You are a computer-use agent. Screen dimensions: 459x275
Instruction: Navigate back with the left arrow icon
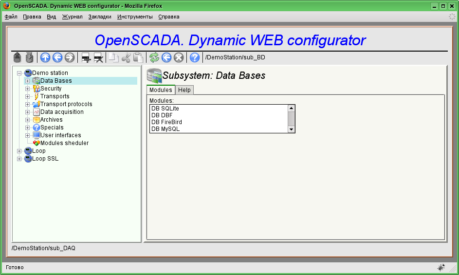pyautogui.click(x=57, y=57)
